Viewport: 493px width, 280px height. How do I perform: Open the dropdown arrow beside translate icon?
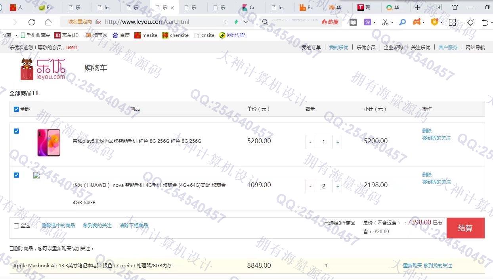tap(374, 22)
